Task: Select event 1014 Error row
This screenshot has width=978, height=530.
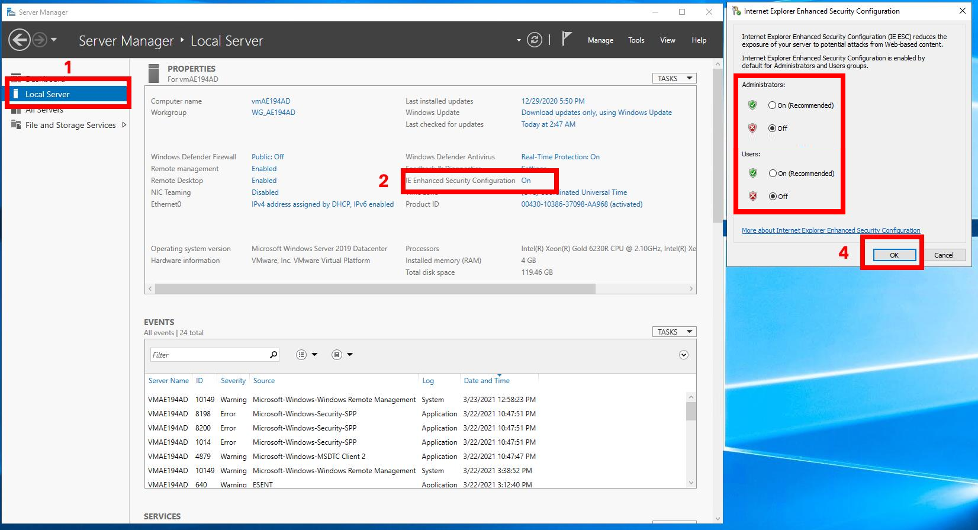Action: pyautogui.click(x=416, y=442)
